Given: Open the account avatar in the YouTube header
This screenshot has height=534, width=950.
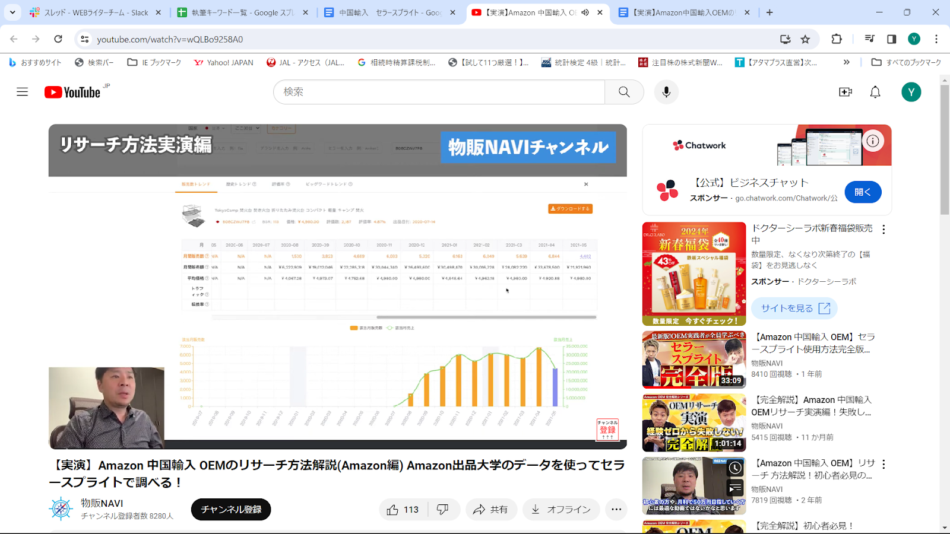Looking at the screenshot, I should coord(911,92).
